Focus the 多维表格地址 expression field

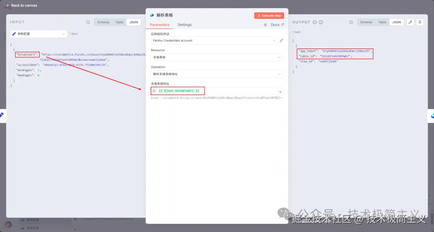[217, 91]
